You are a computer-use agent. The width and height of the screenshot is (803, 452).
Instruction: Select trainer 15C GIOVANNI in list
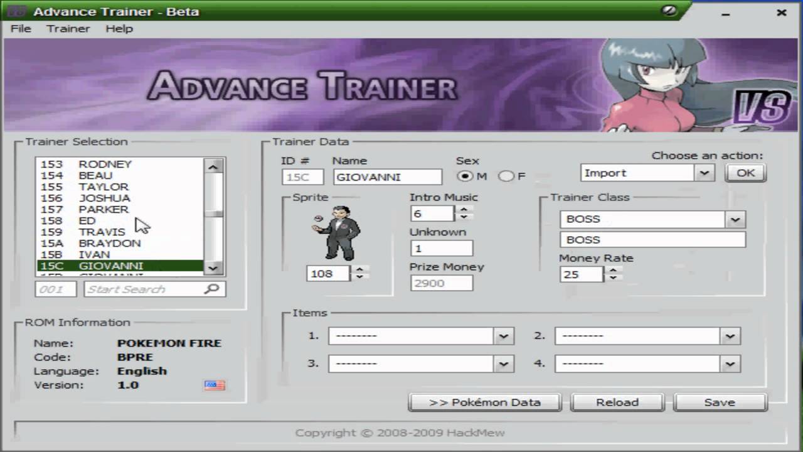point(119,266)
